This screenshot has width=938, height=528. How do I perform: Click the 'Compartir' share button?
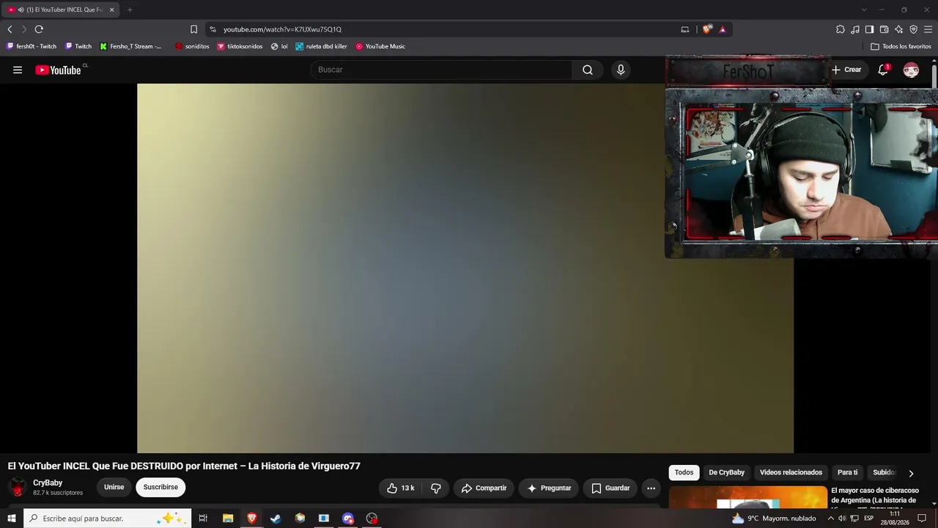coord(484,488)
